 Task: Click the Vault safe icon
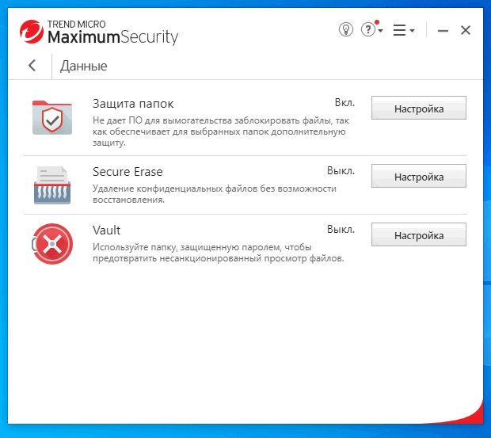pyautogui.click(x=52, y=244)
